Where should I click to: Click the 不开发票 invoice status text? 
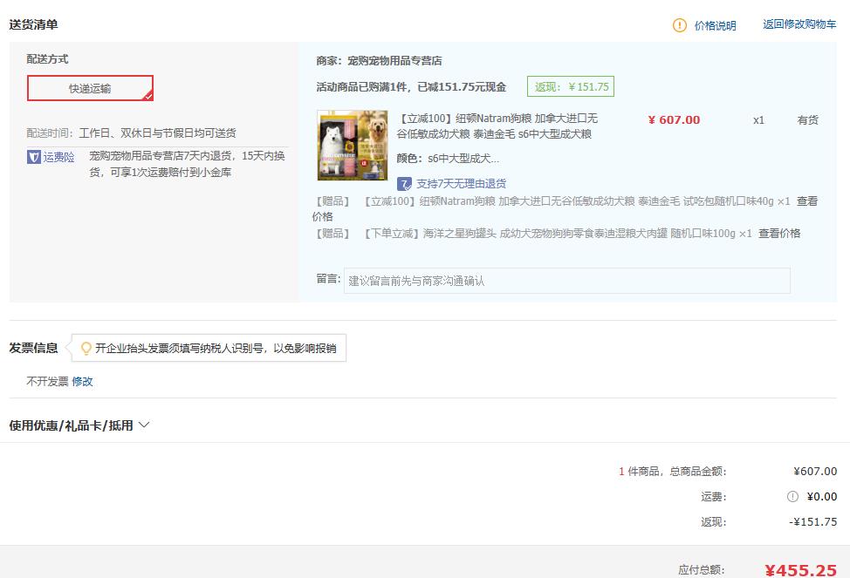click(48, 381)
